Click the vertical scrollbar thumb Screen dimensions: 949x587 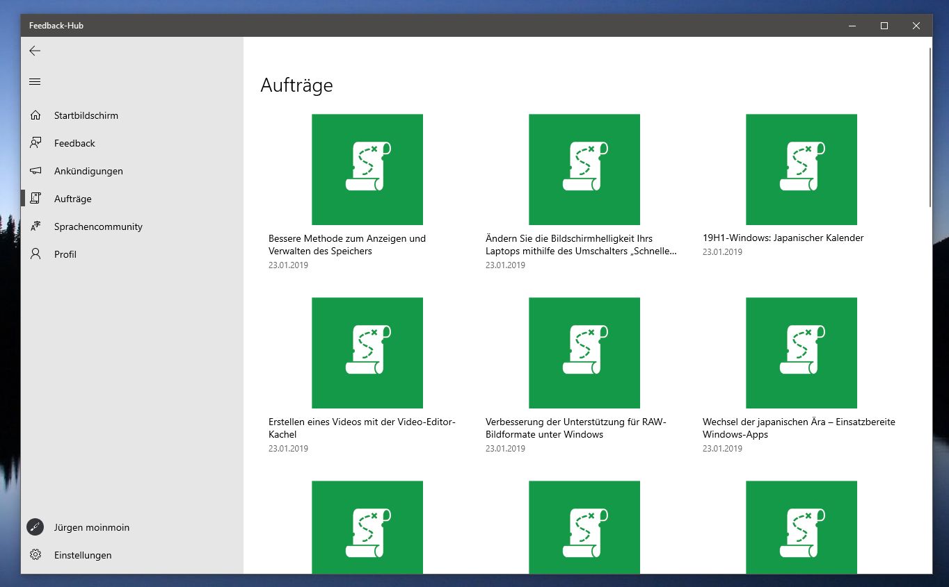click(930, 126)
